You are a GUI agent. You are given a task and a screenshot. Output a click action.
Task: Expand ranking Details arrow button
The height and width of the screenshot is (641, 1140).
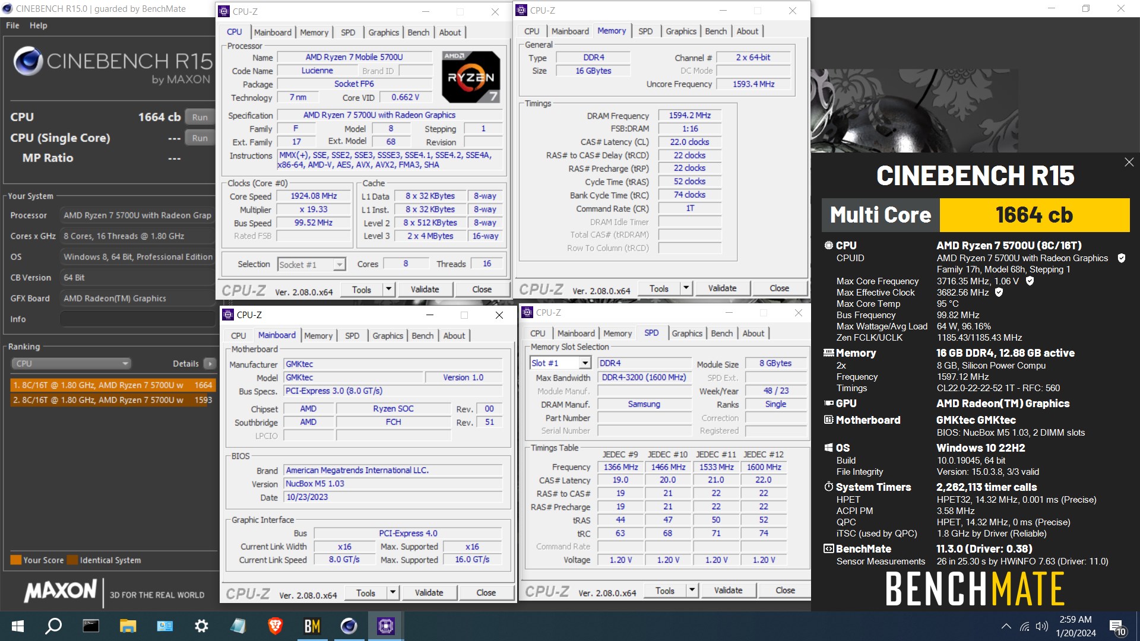210,363
